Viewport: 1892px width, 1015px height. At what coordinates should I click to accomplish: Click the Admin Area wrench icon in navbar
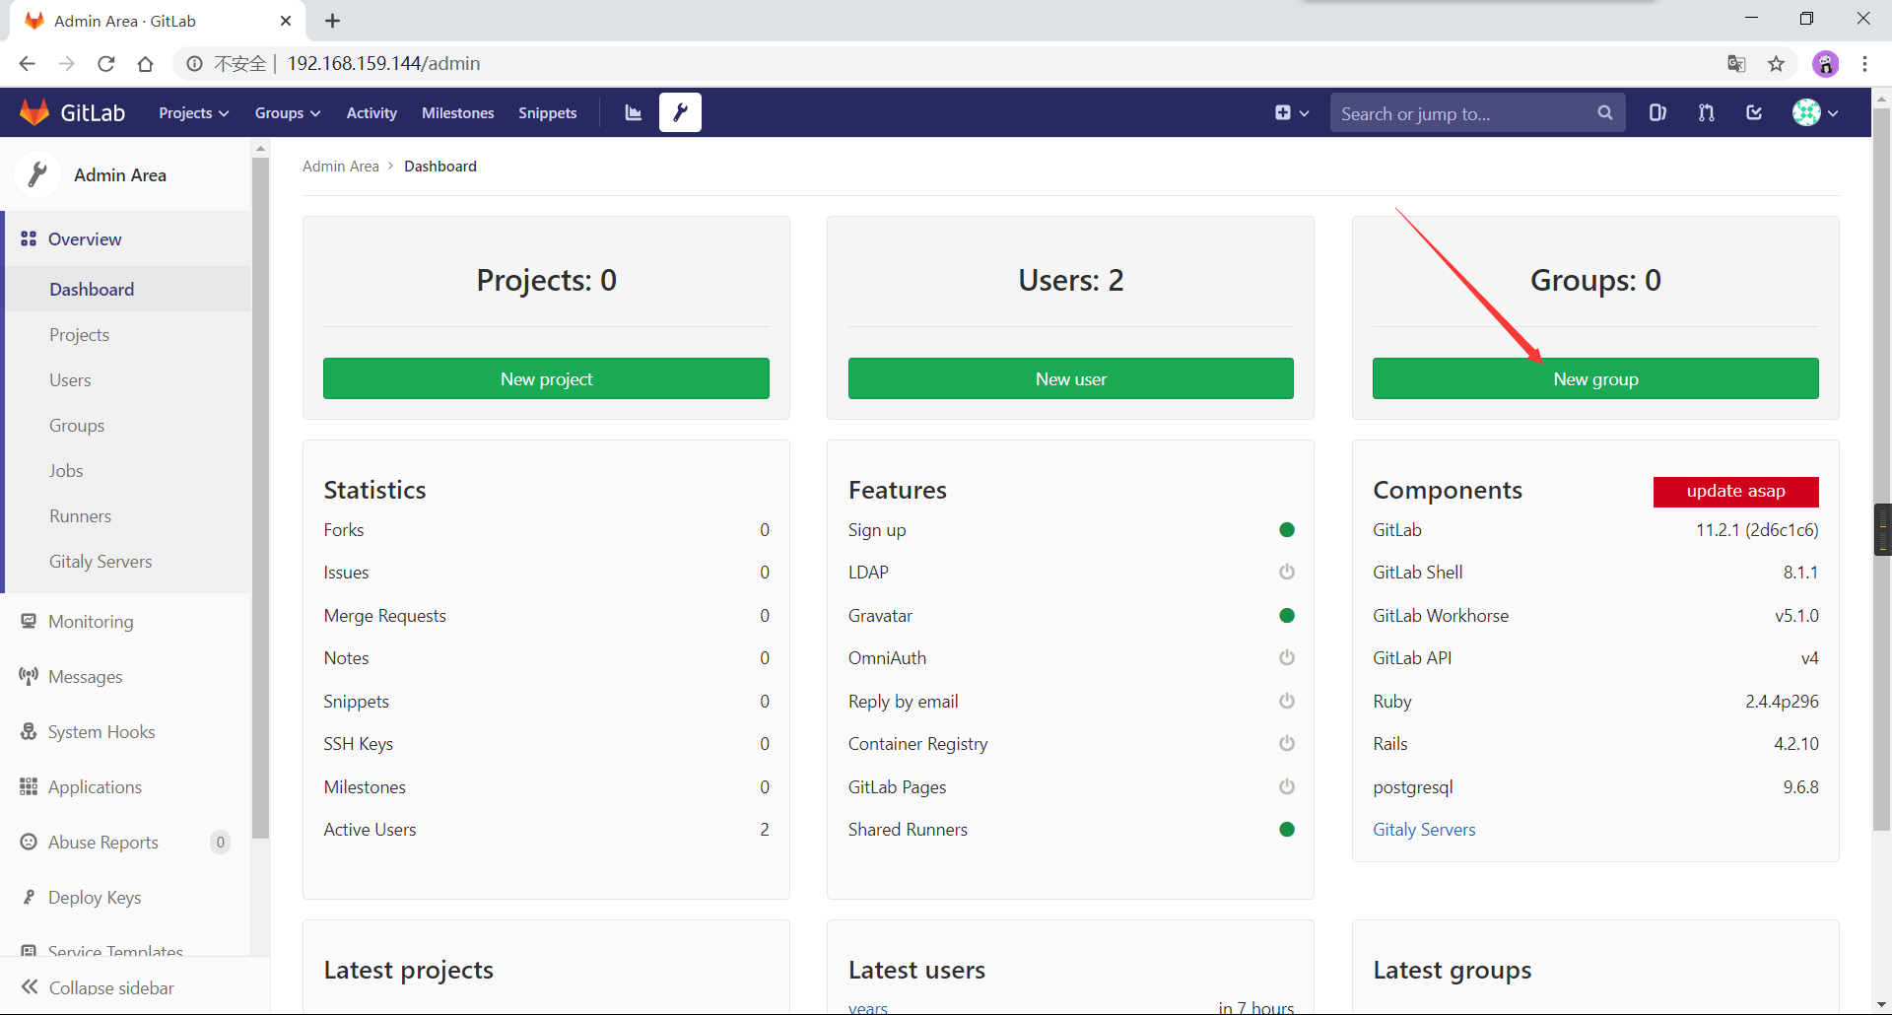click(x=680, y=112)
